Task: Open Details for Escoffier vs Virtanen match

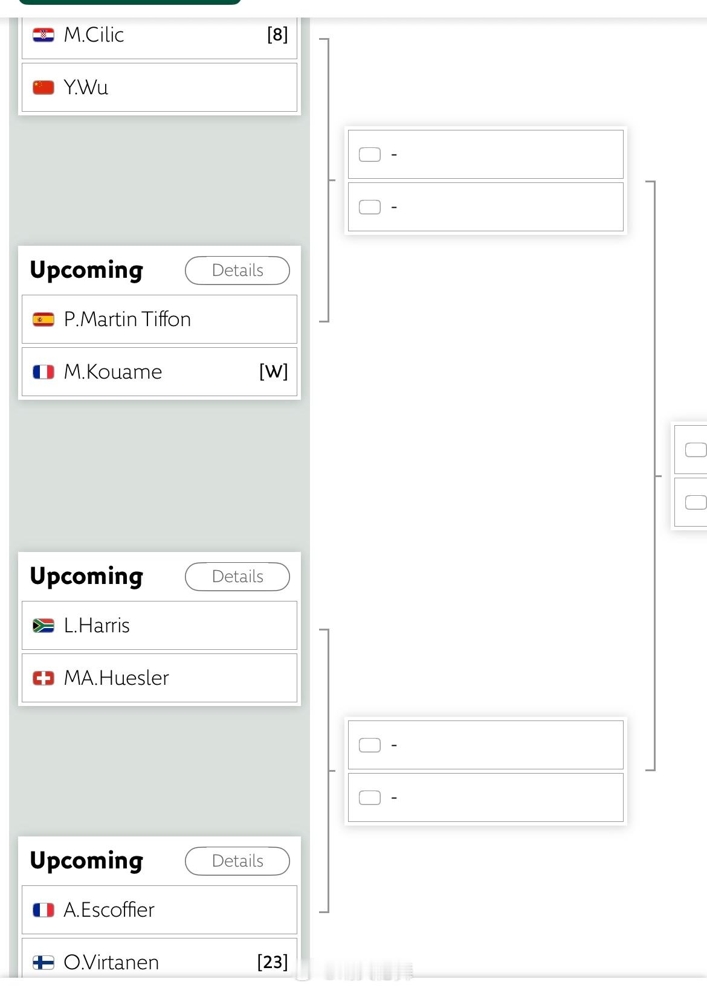Action: (237, 861)
